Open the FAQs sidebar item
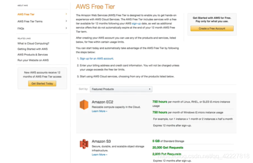The height and width of the screenshot is (163, 253). (x=21, y=28)
